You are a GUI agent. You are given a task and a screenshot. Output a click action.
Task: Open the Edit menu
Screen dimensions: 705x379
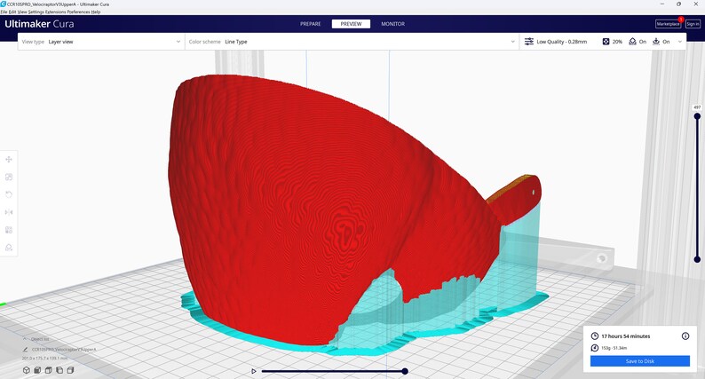pyautogui.click(x=12, y=12)
